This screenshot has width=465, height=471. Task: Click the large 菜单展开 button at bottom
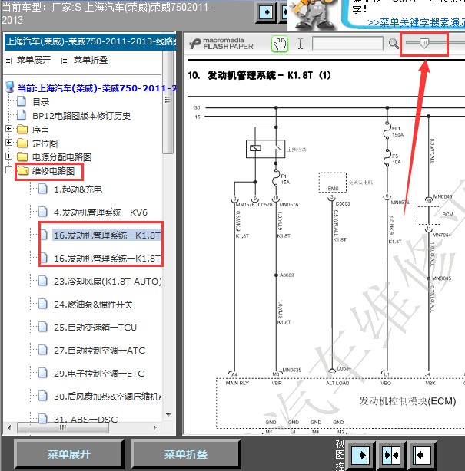pyautogui.click(x=69, y=454)
